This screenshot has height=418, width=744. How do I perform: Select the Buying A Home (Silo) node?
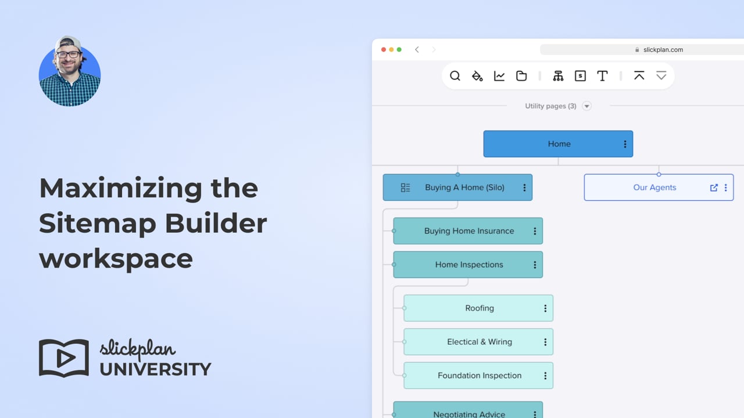click(457, 188)
